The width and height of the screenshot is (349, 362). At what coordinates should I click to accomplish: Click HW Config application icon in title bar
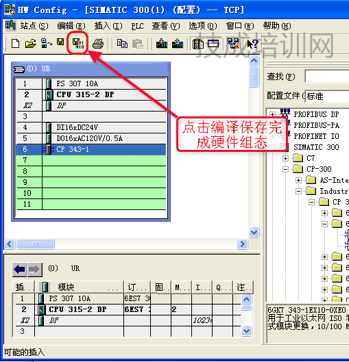click(x=10, y=10)
